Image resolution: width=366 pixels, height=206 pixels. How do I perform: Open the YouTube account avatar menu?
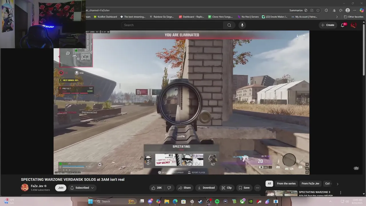pyautogui.click(x=354, y=25)
